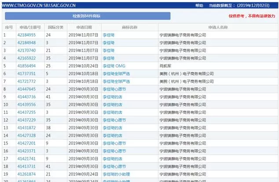This screenshot has width=279, height=182.
Task: Click the 国际分类 column header
Action: 55,27
